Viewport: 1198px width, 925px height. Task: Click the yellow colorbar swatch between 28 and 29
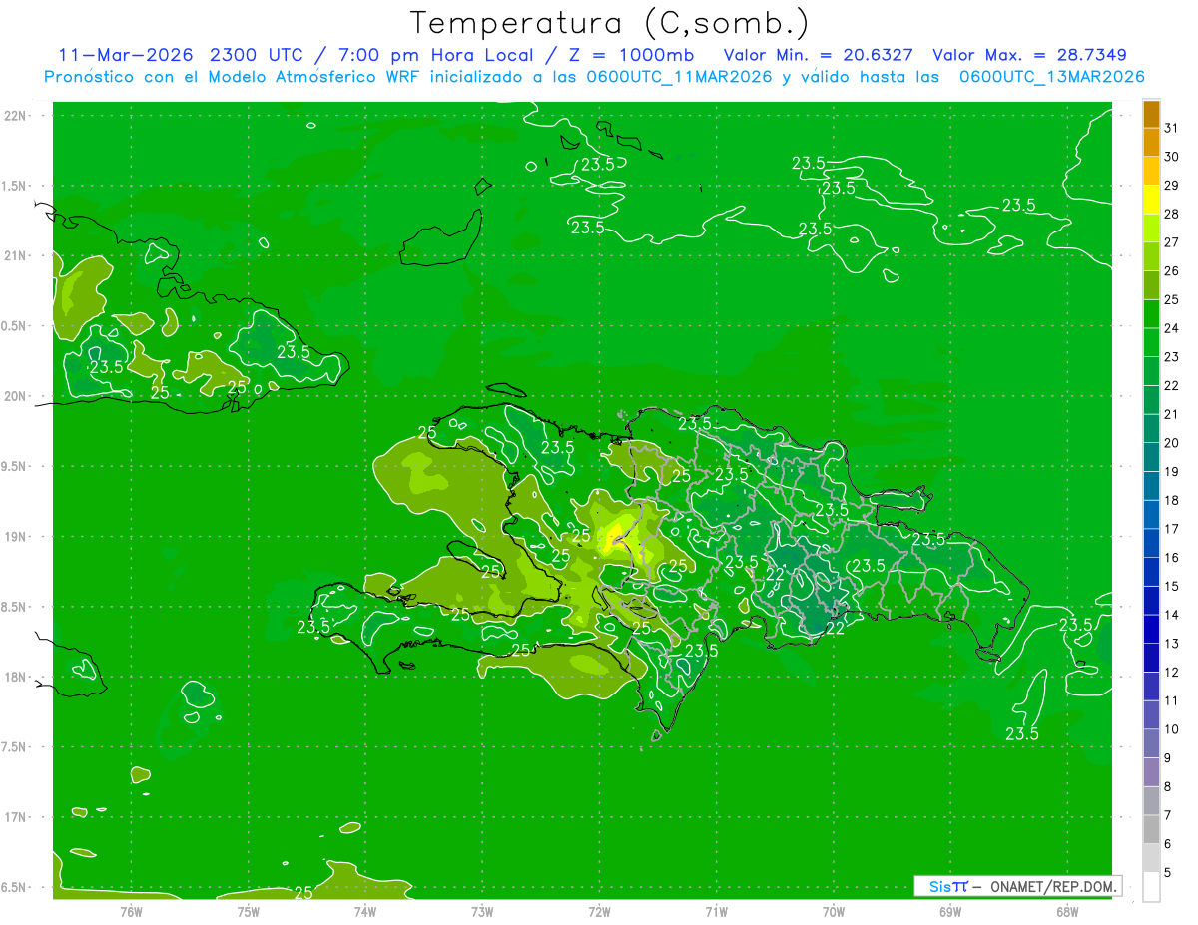click(1151, 200)
